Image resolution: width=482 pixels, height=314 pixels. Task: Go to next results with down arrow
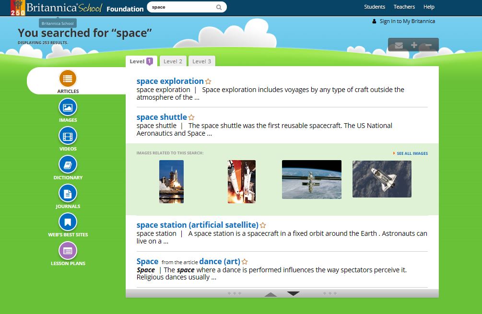[x=293, y=293]
